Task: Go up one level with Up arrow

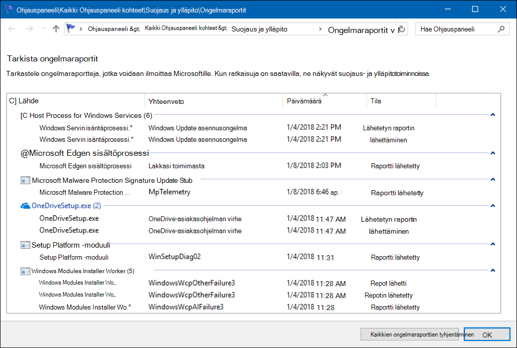Action: tap(56, 29)
